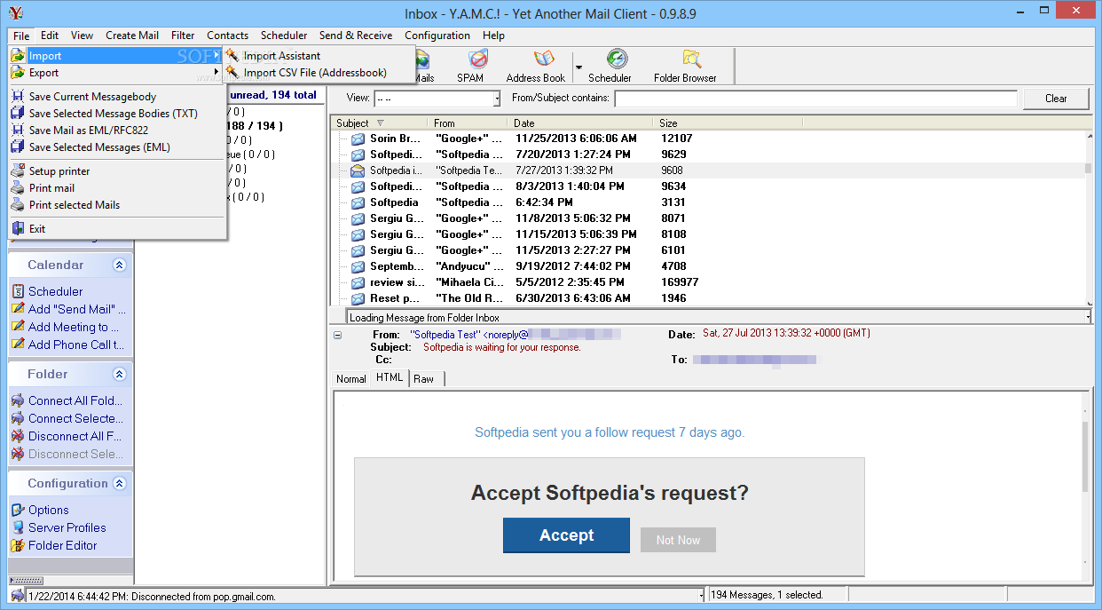Click the Setup printer icon
This screenshot has height=610, width=1102.
(18, 170)
